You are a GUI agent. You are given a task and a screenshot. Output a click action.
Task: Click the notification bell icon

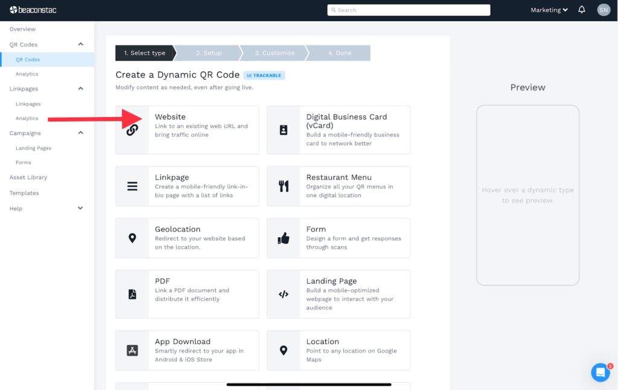pos(581,10)
